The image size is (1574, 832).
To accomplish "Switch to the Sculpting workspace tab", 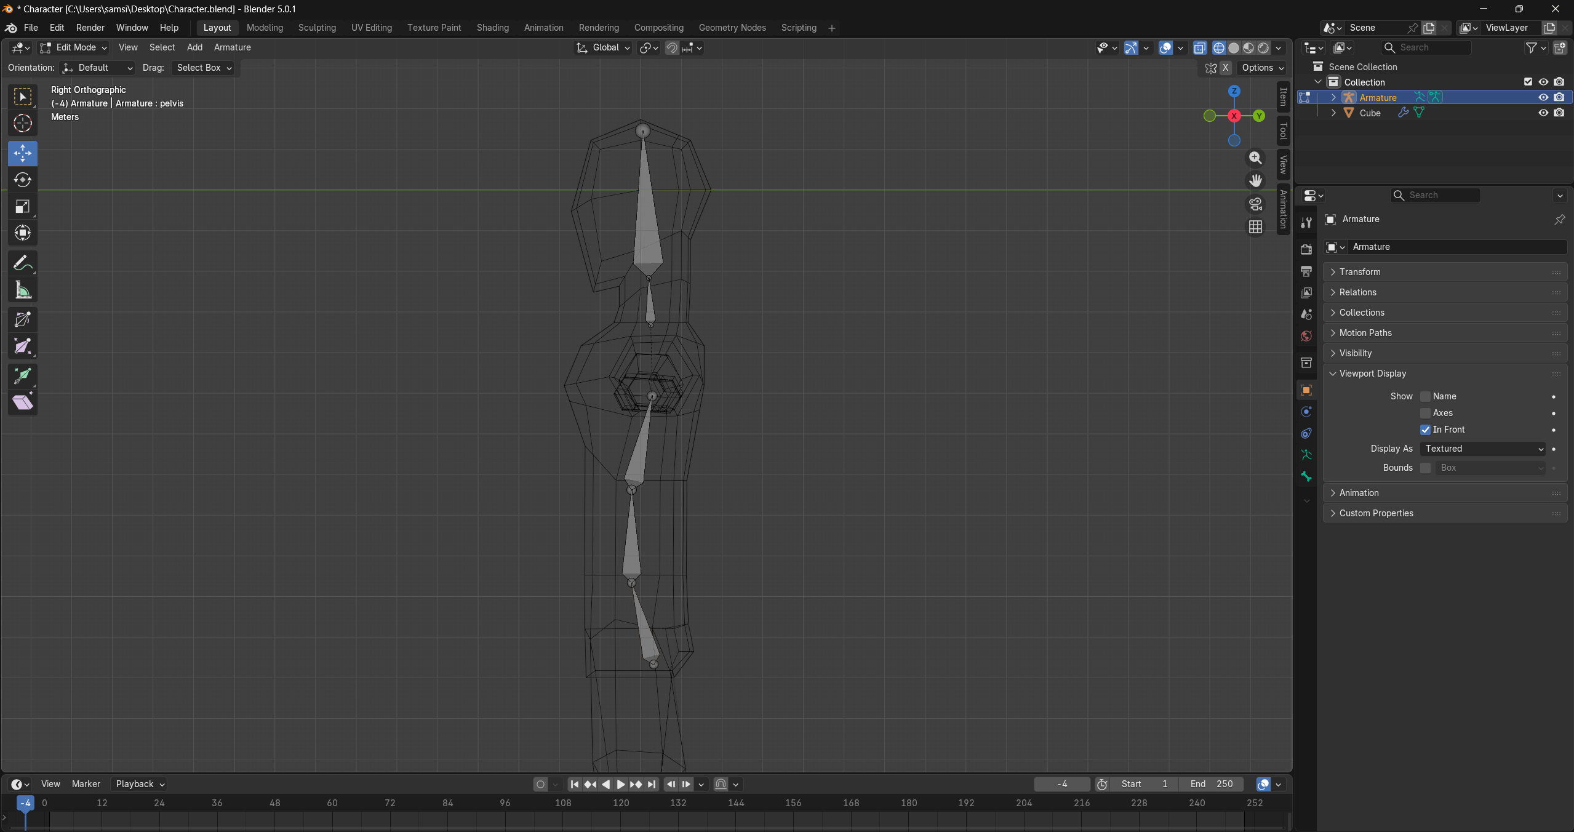I will tap(317, 28).
